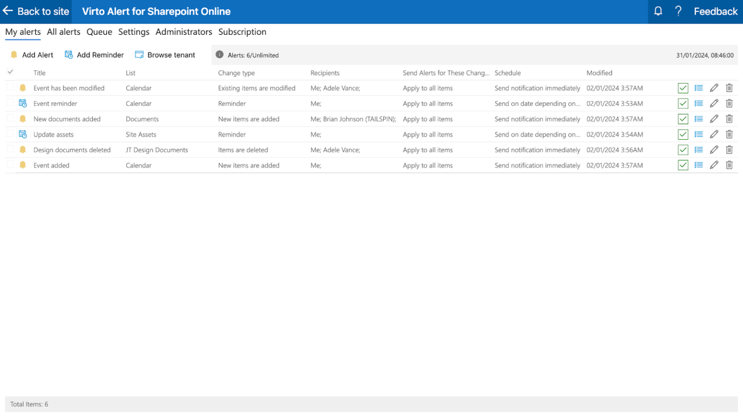Check the Event has been modified row checkbox

coord(11,88)
